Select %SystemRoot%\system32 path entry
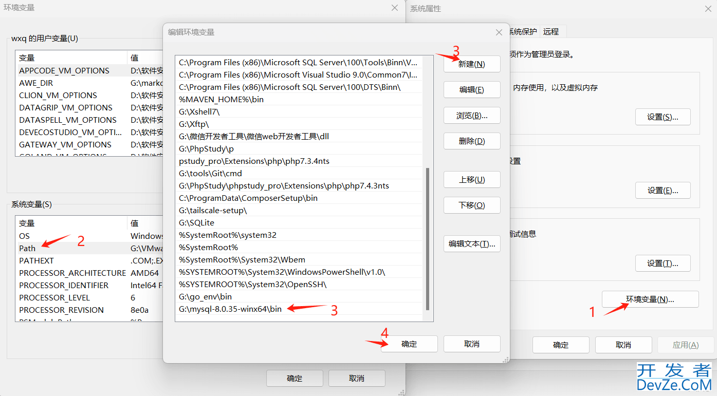 pos(299,235)
